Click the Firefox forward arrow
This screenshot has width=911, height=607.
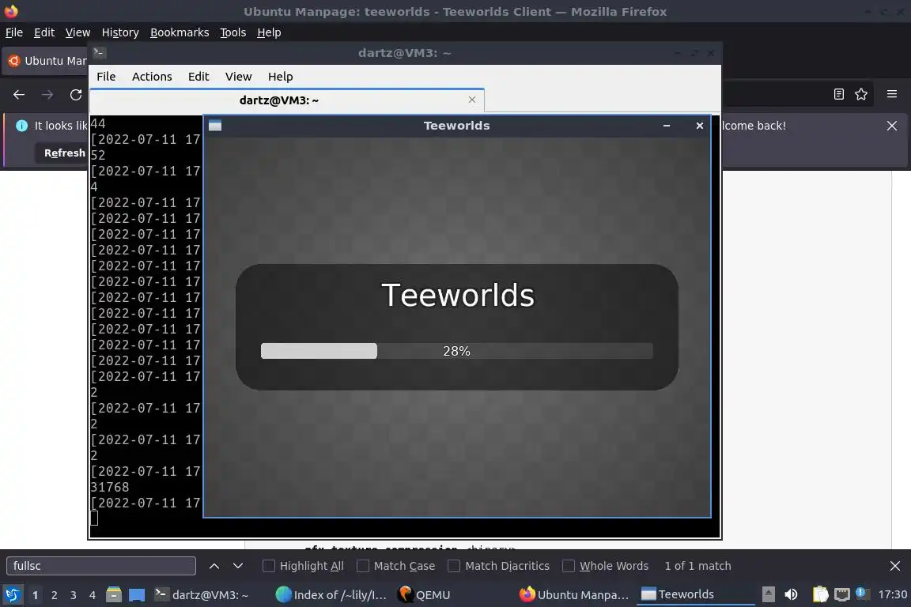pyautogui.click(x=47, y=95)
